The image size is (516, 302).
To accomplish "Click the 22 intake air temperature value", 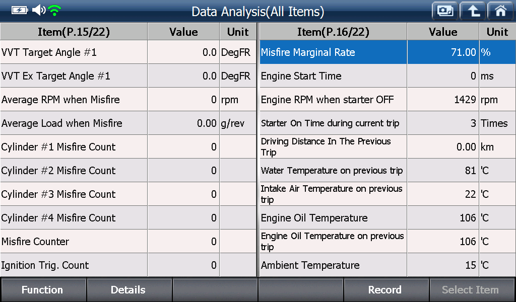I will point(443,194).
